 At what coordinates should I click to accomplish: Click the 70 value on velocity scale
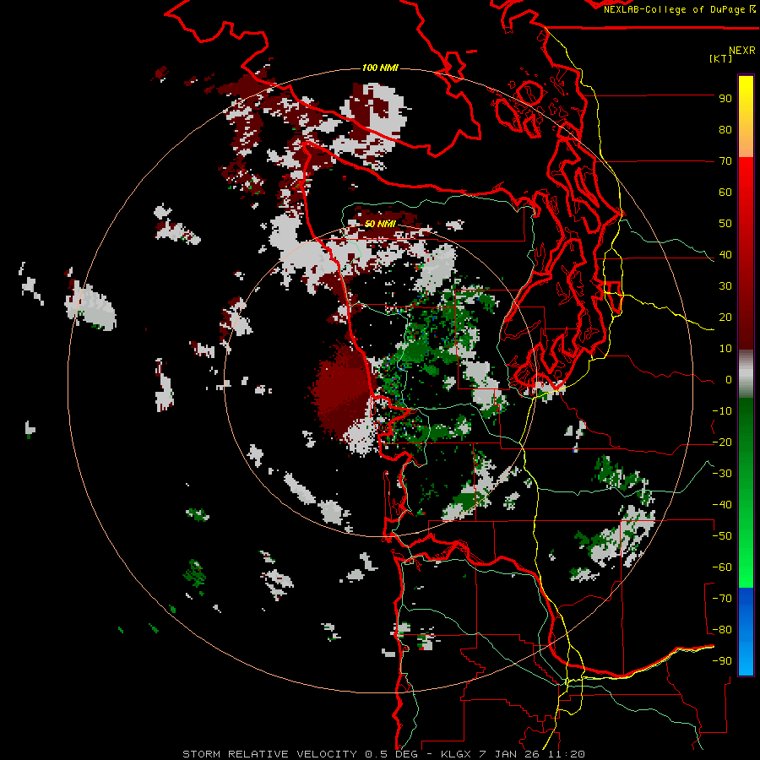tap(725, 161)
